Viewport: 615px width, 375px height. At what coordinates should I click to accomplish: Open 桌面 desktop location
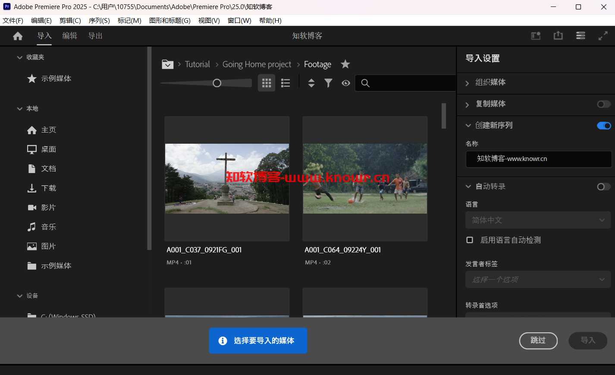[41, 149]
